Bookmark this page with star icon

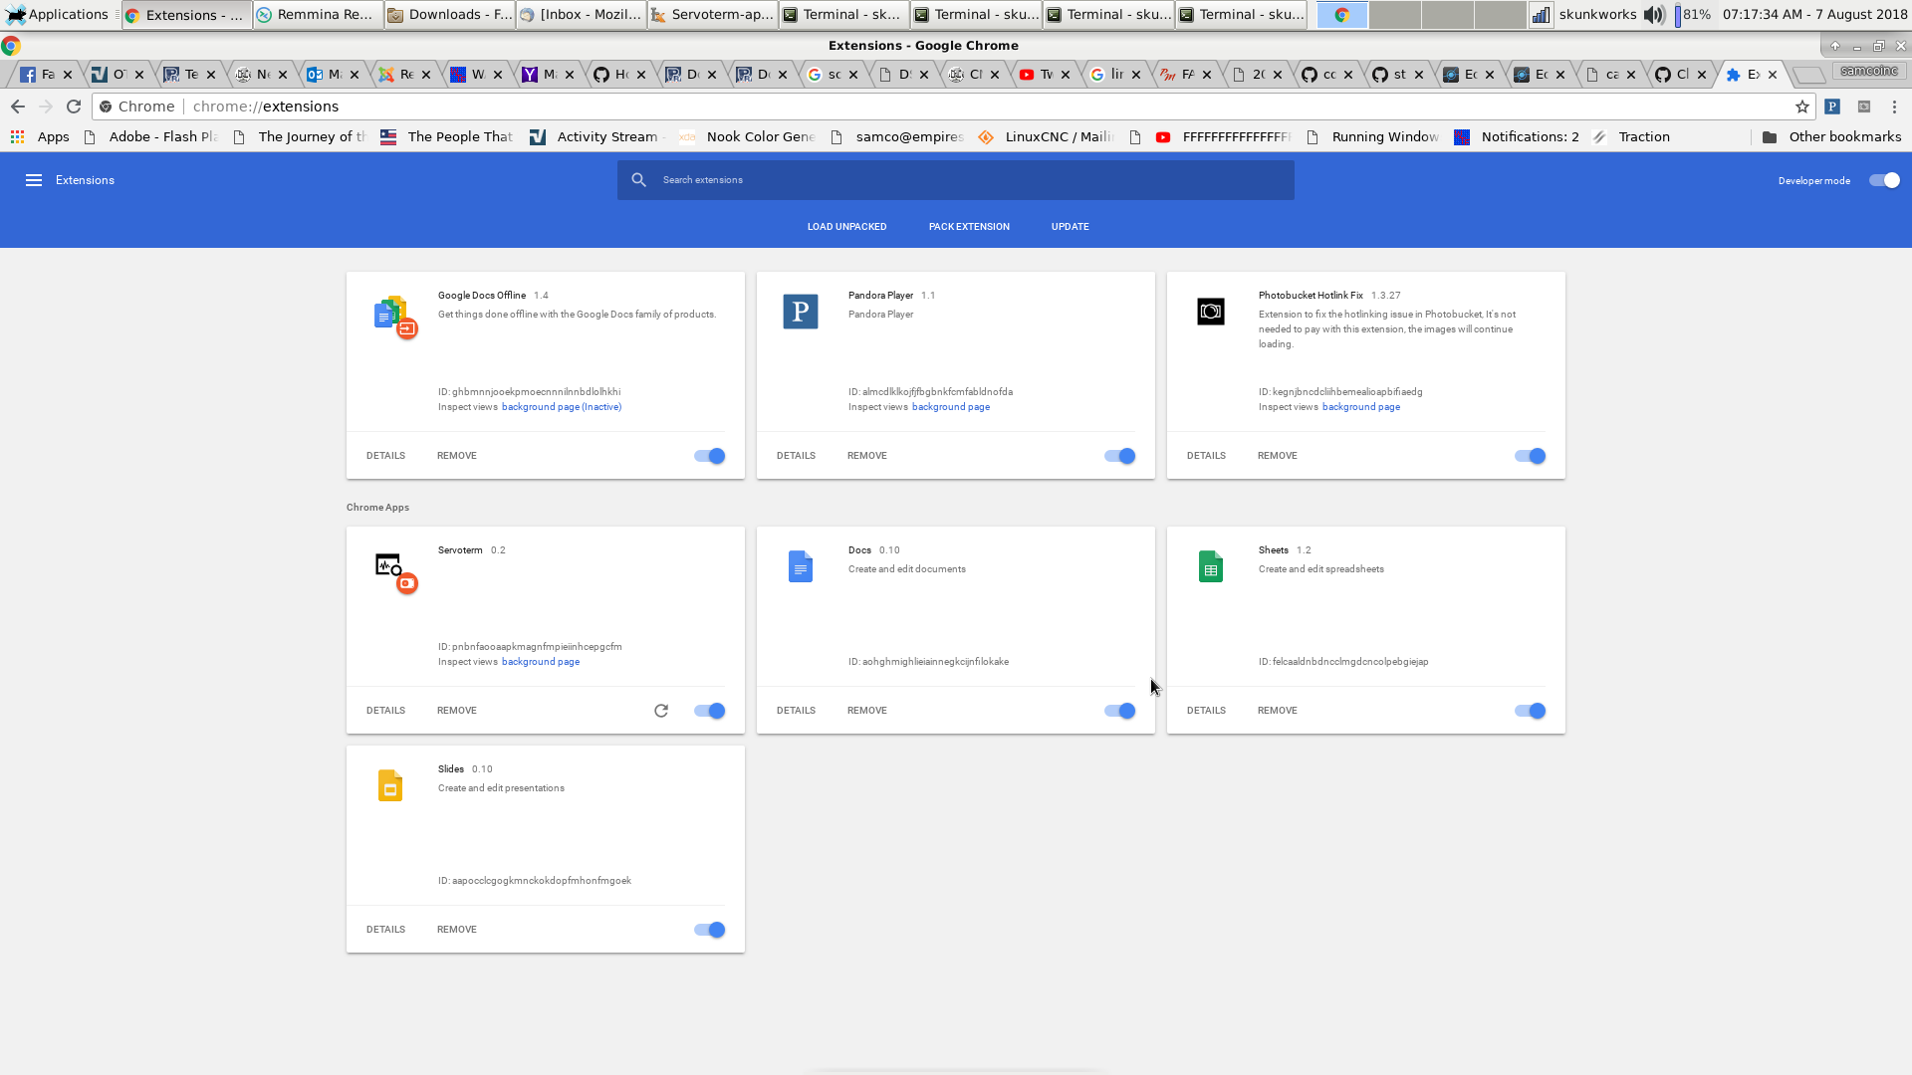point(1802,107)
